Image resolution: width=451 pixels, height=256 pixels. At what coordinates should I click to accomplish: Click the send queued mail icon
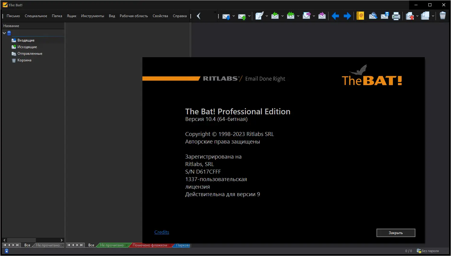click(x=242, y=16)
